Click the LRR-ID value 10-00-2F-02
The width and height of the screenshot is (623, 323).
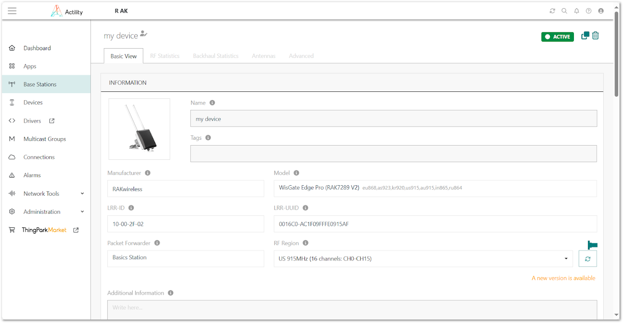point(128,224)
